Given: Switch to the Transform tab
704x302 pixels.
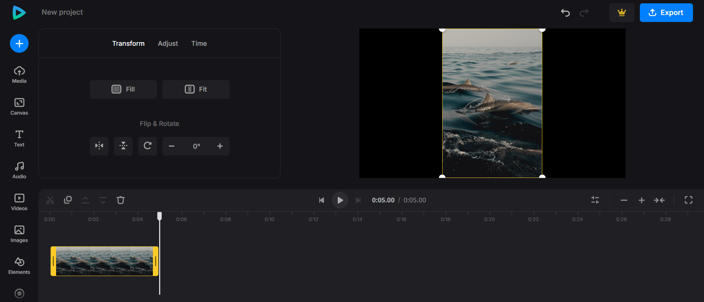Looking at the screenshot, I should tap(128, 44).
